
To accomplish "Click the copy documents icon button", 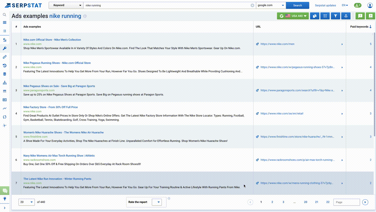I will pos(315,16).
